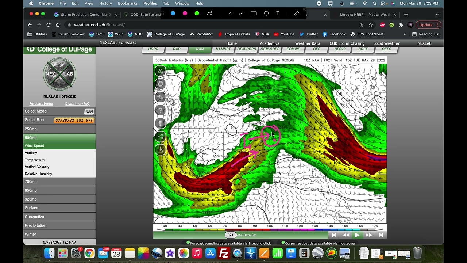Image resolution: width=467 pixels, height=263 pixels.
Task: Click Chrome Update button
Action: pyautogui.click(x=429, y=25)
